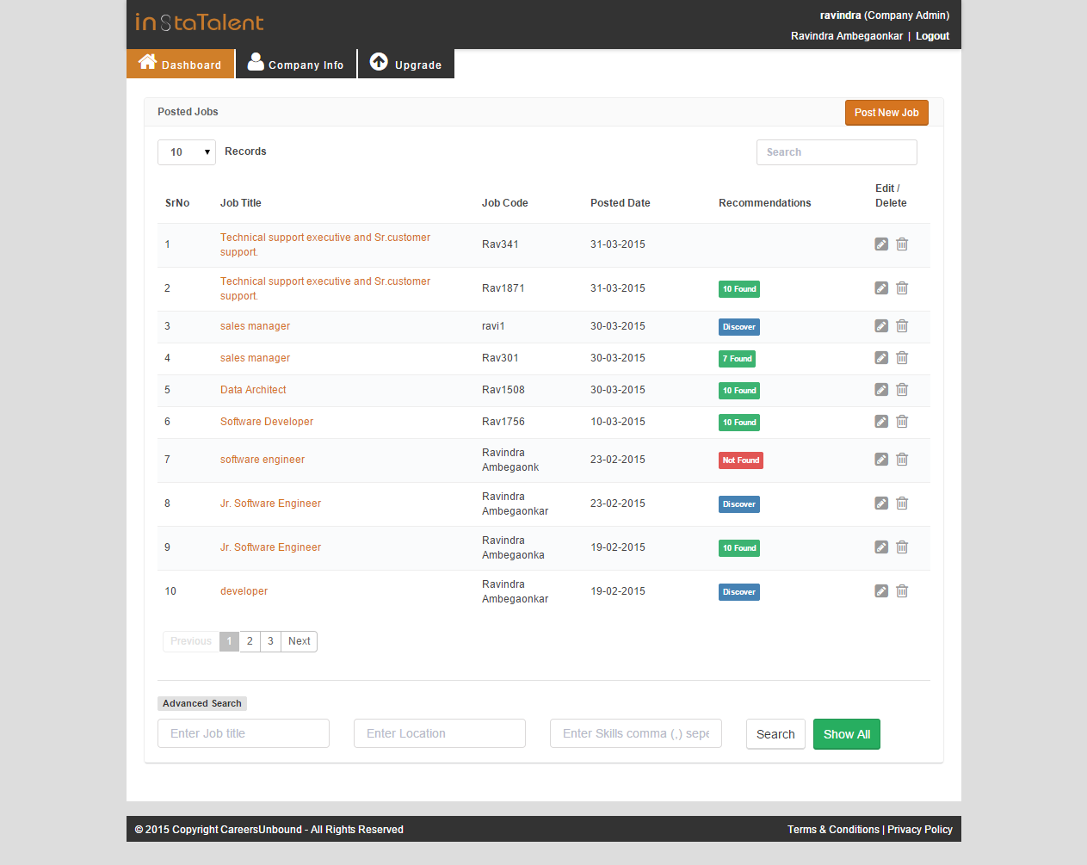Open 7 Found badge for Rav301
The image size is (1087, 865).
point(738,359)
